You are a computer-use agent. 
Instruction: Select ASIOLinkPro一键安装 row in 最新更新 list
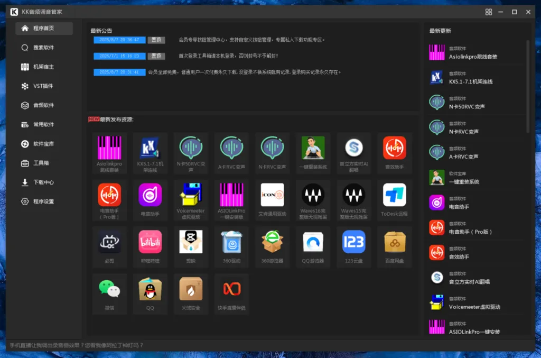pos(477,327)
